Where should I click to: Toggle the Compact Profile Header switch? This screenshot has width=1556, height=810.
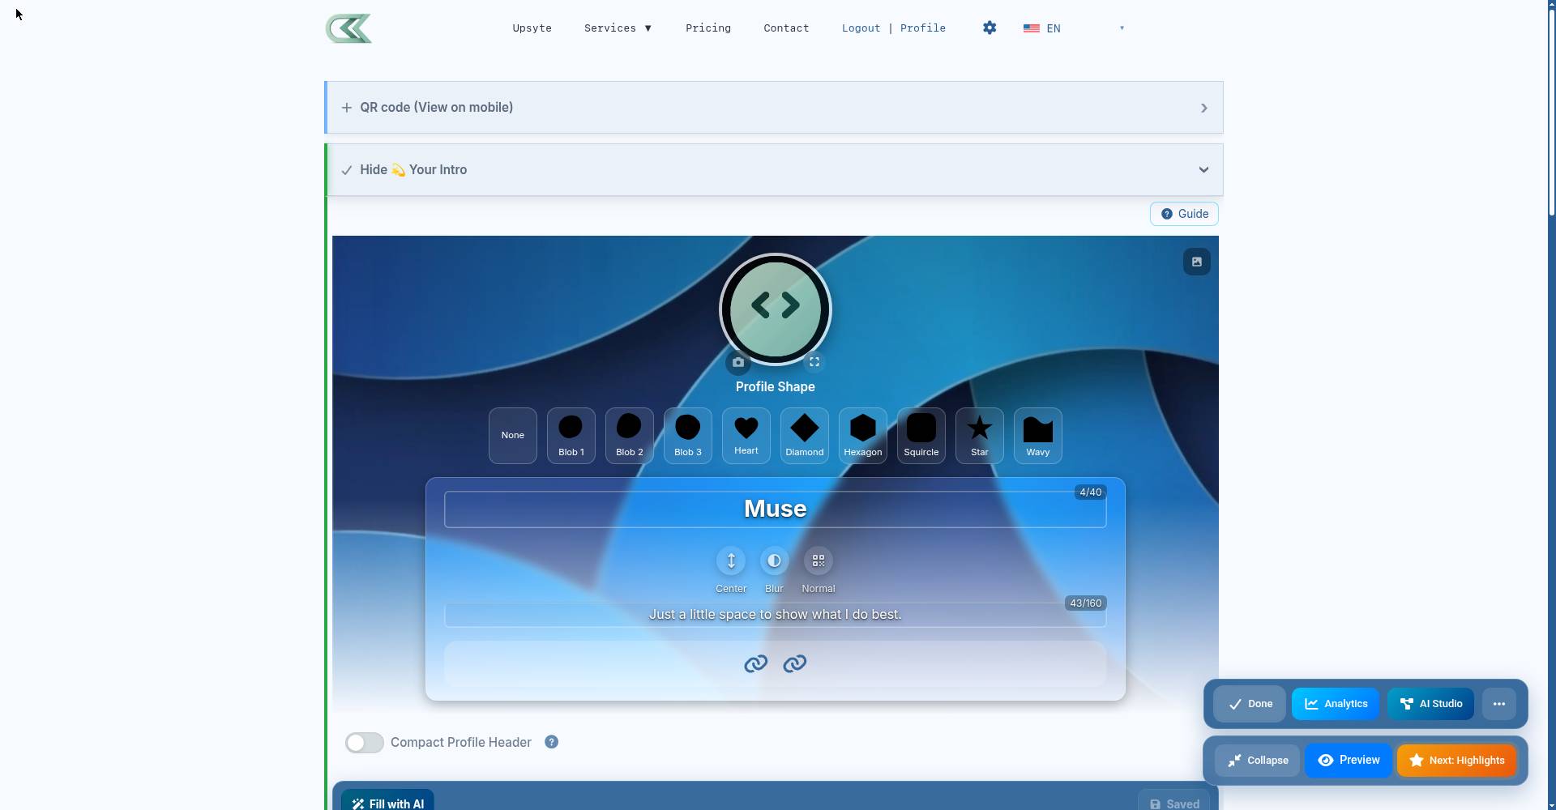pyautogui.click(x=365, y=743)
